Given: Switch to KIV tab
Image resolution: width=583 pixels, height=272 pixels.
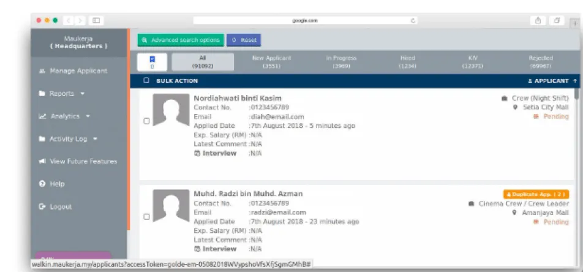Looking at the screenshot, I should (x=473, y=62).
